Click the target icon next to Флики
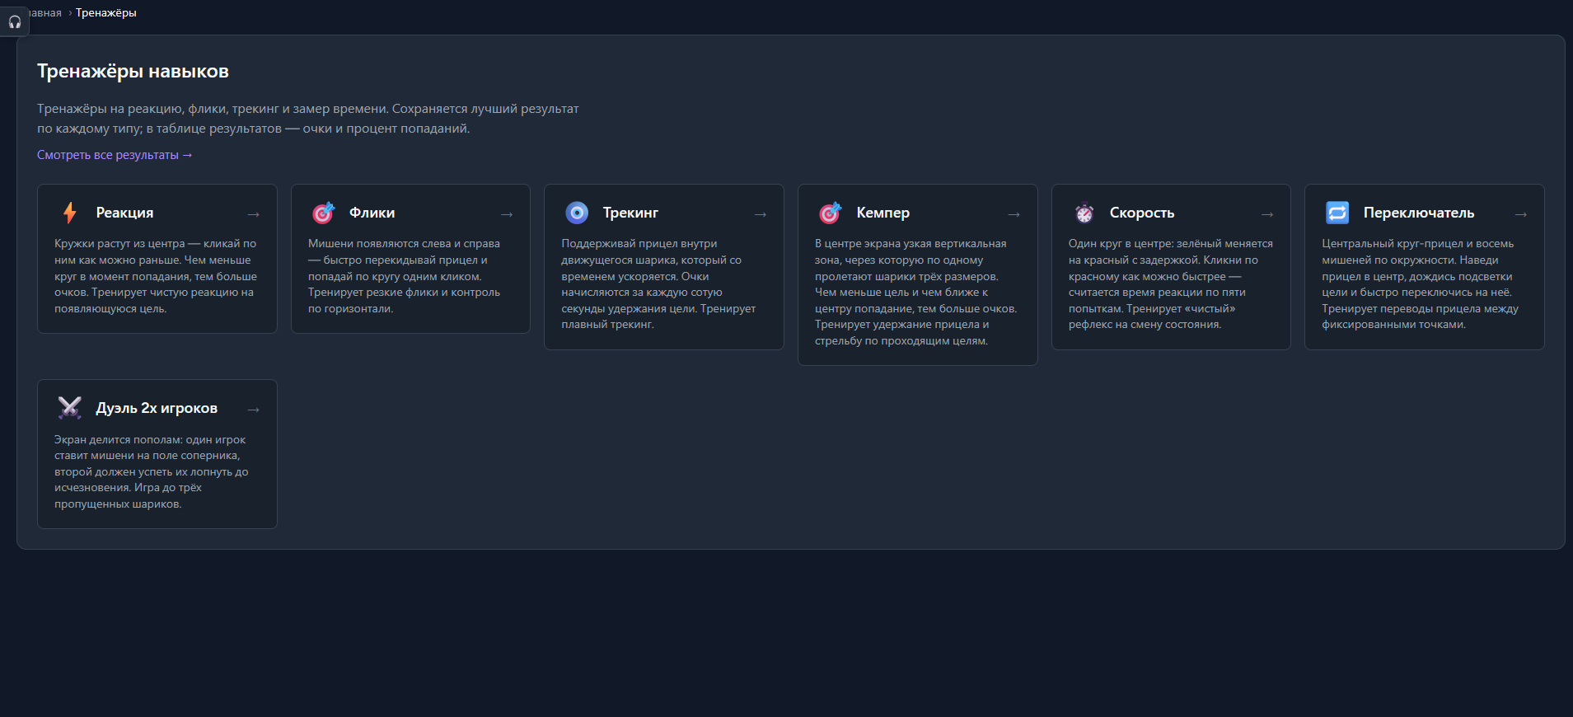Image resolution: width=1573 pixels, height=717 pixels. [323, 213]
